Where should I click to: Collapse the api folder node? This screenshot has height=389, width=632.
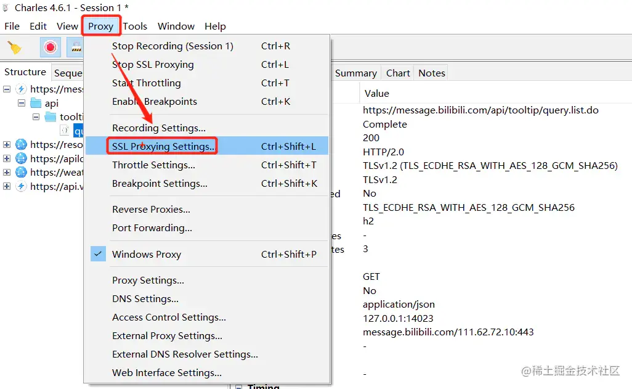pos(22,103)
